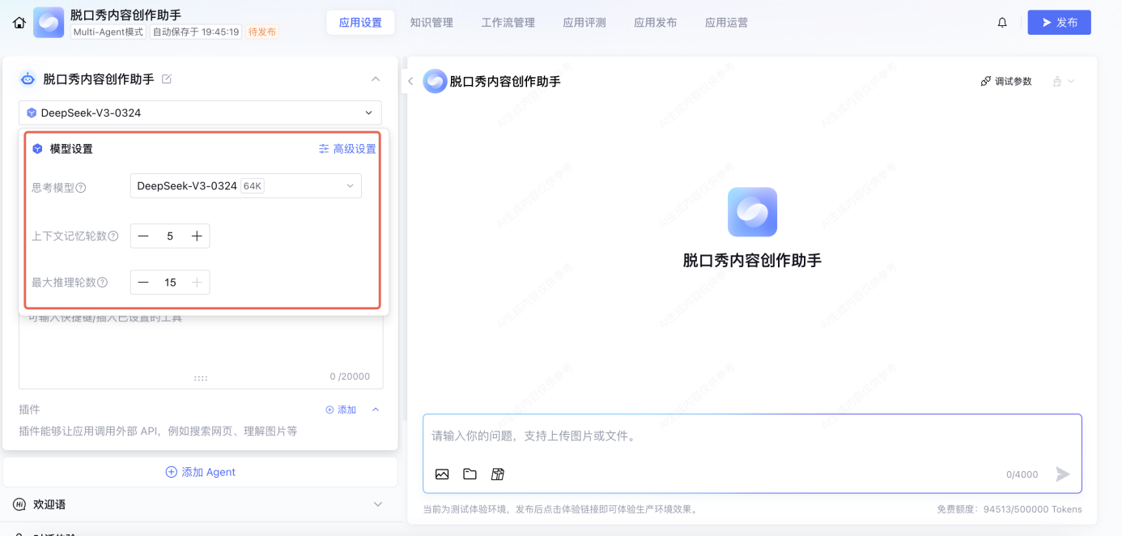Image resolution: width=1122 pixels, height=536 pixels.
Task: Click the upload folder icon in chat
Action: pyautogui.click(x=470, y=474)
